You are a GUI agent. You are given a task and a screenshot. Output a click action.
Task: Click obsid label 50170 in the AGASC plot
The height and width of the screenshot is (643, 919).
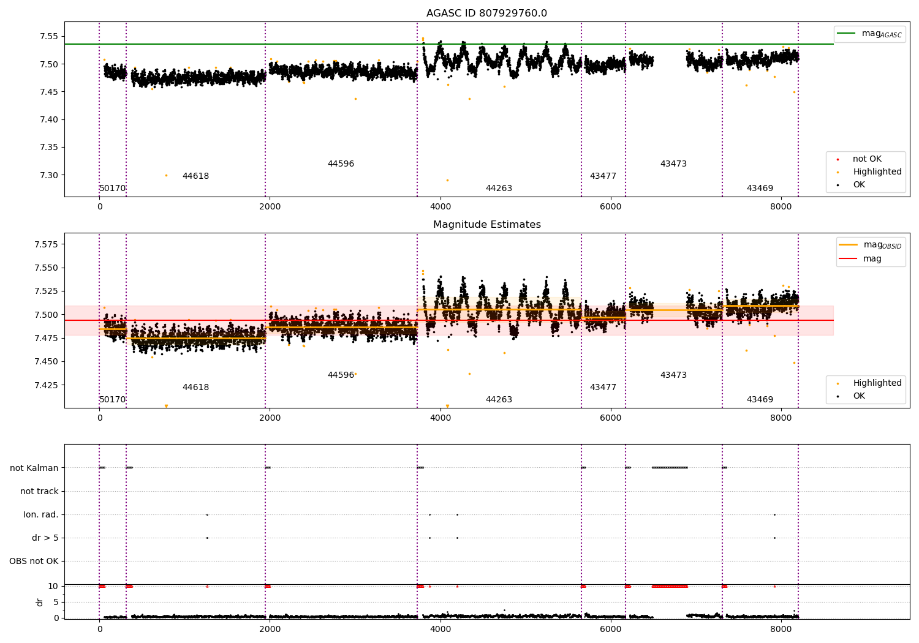(112, 189)
